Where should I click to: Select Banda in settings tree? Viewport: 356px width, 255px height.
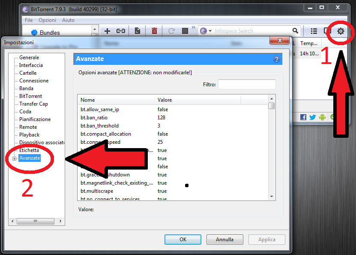click(x=26, y=88)
